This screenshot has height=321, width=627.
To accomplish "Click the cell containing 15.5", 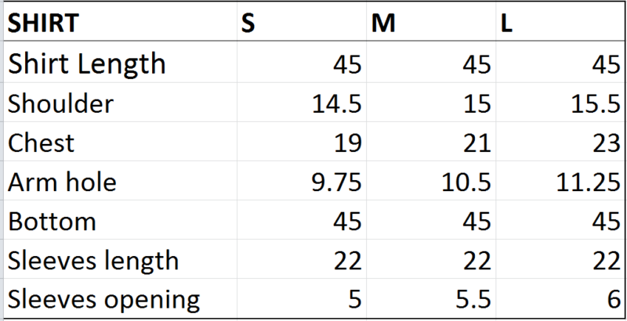I will pos(560,103).
